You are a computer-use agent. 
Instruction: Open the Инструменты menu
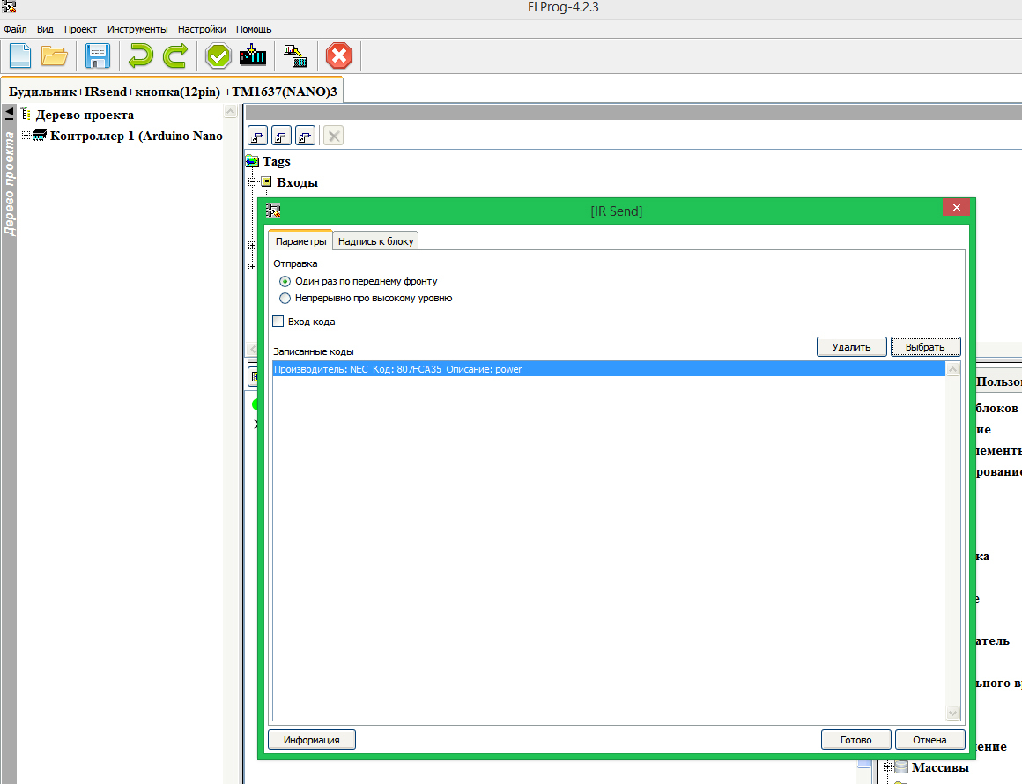click(x=137, y=29)
